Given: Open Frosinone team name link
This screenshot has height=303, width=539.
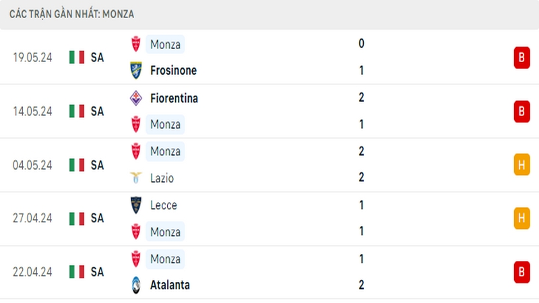Looking at the screenshot, I should (x=174, y=71).
